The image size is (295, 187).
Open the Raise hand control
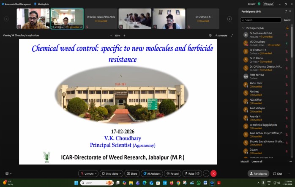[189, 173]
